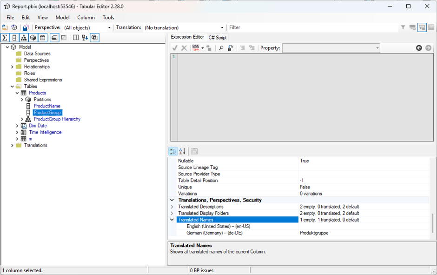This screenshot has width=437, height=275.
Task: Cancel expression changes X icon
Action: point(184,48)
